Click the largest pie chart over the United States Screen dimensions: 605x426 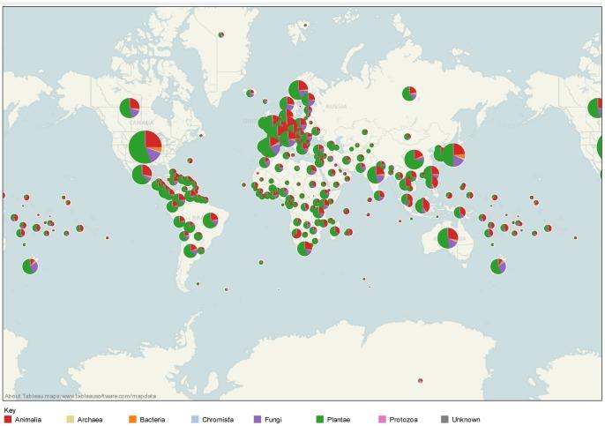(145, 146)
